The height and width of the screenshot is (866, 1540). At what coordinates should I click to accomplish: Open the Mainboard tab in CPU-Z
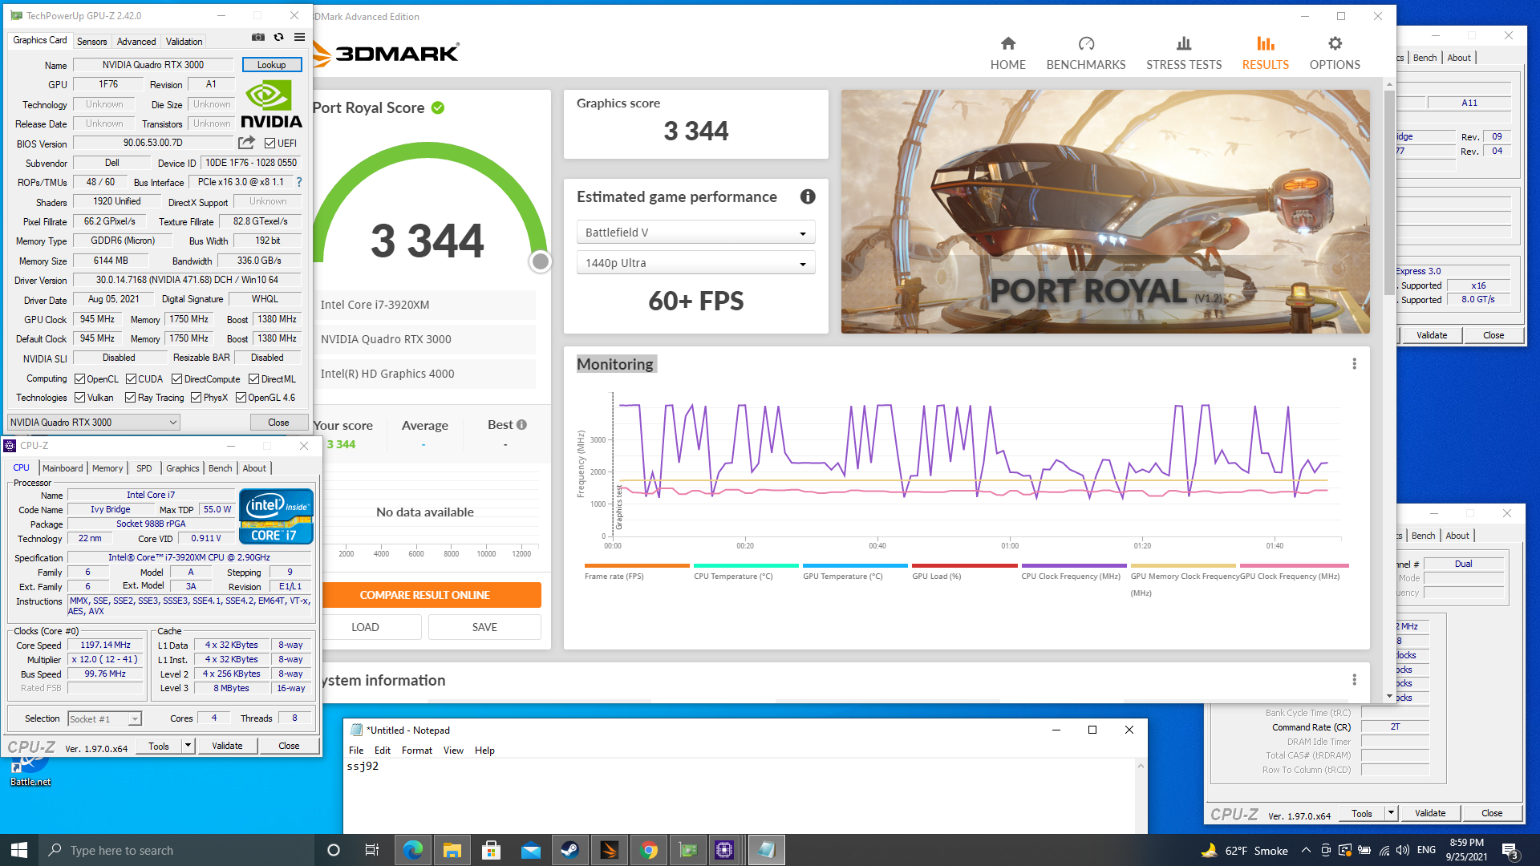click(x=63, y=468)
